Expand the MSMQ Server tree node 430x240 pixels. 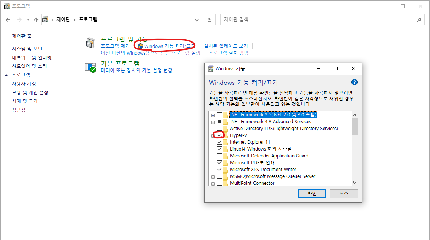pyautogui.click(x=213, y=177)
